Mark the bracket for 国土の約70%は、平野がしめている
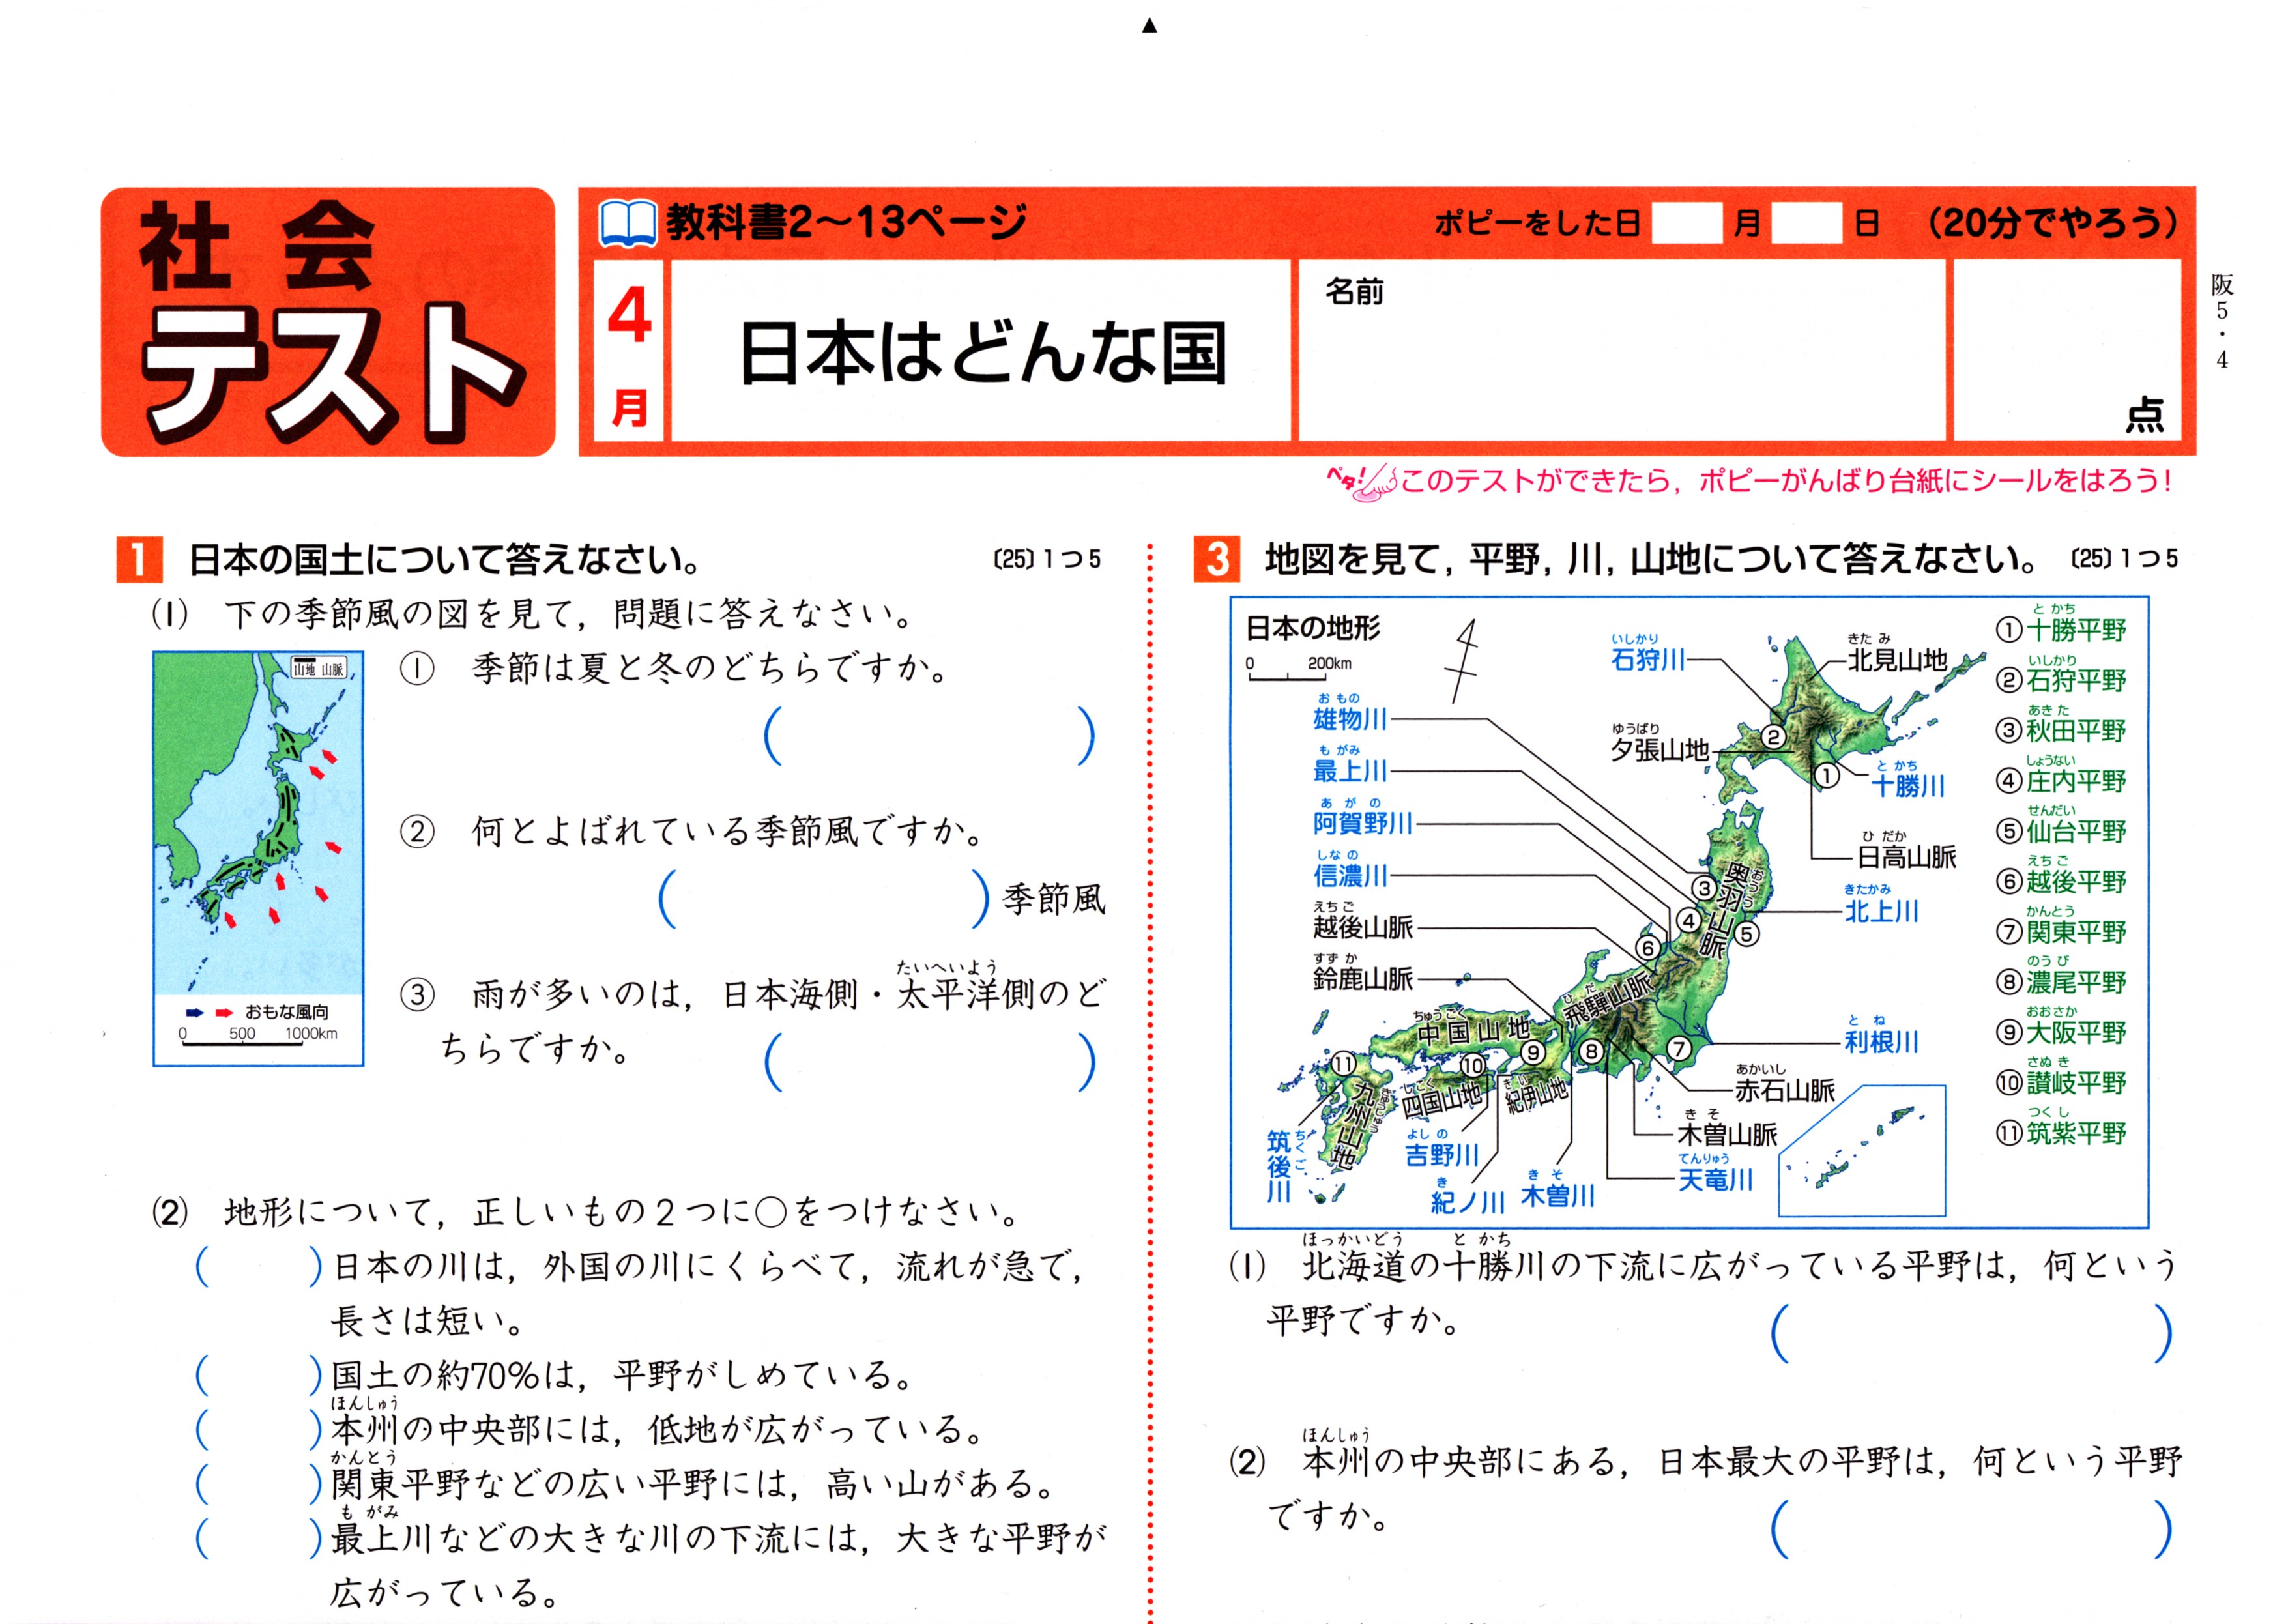Image resolution: width=2273 pixels, height=1624 pixels. click(259, 1375)
